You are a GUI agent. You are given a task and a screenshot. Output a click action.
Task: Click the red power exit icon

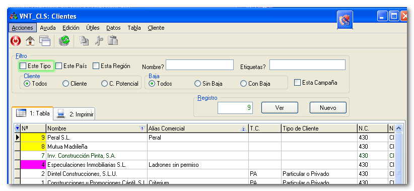tap(16, 41)
